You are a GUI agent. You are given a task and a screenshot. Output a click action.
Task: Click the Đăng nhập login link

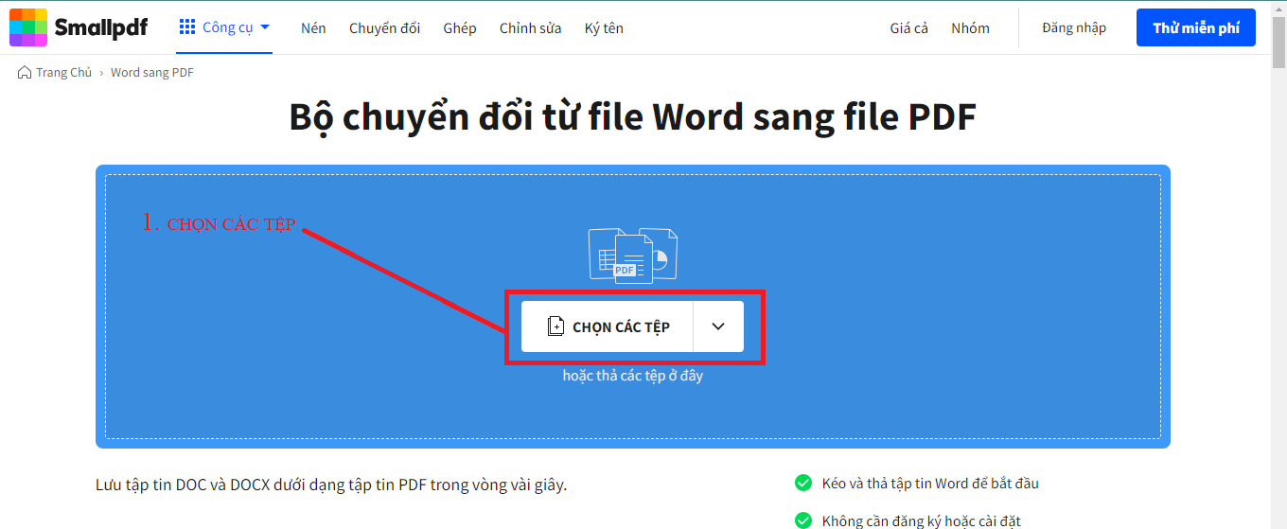pos(1074,27)
